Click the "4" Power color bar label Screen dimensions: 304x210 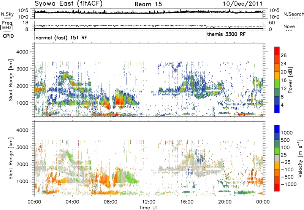282,105
